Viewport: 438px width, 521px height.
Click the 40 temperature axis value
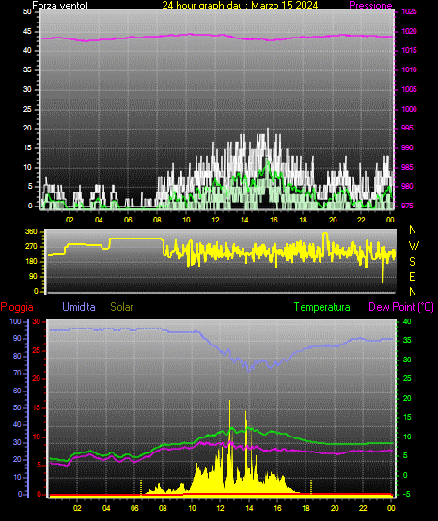coord(407,321)
